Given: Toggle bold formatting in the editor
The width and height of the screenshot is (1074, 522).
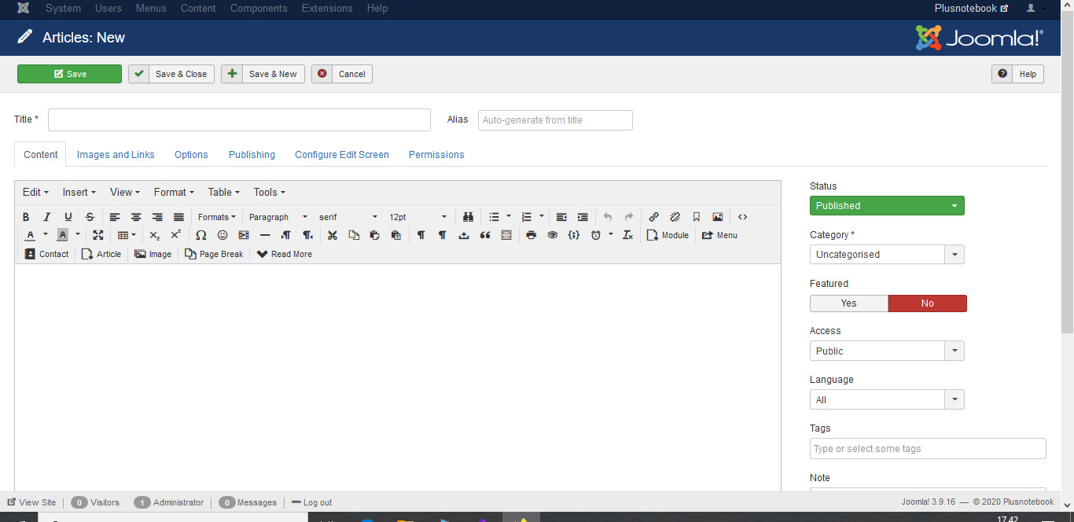Looking at the screenshot, I should (26, 217).
